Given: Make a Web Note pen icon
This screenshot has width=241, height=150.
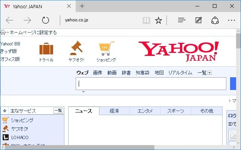Looking at the screenshot, I should tap(198, 20).
